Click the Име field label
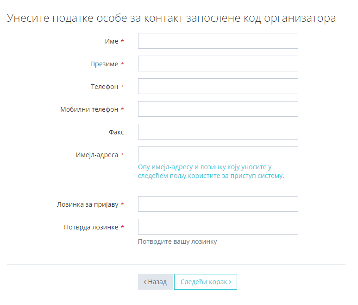358x305 pixels. click(x=112, y=41)
